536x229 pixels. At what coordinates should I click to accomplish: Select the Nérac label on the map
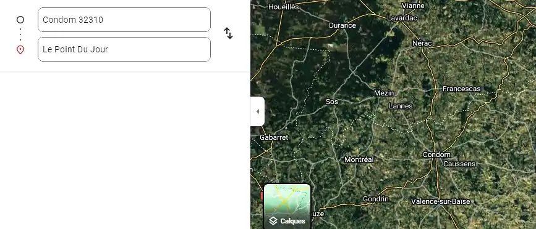click(x=422, y=44)
